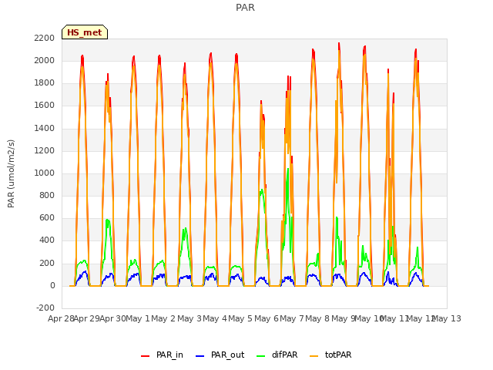
Task: Click the May 1 x-axis label
Action: tap(138, 318)
